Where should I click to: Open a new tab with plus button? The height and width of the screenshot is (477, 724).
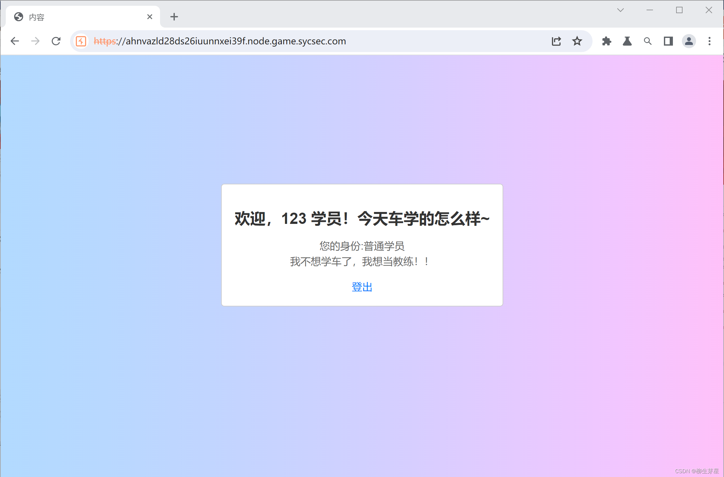[174, 17]
